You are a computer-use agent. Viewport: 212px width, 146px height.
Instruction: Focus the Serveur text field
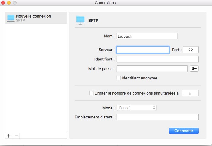pos(143,50)
